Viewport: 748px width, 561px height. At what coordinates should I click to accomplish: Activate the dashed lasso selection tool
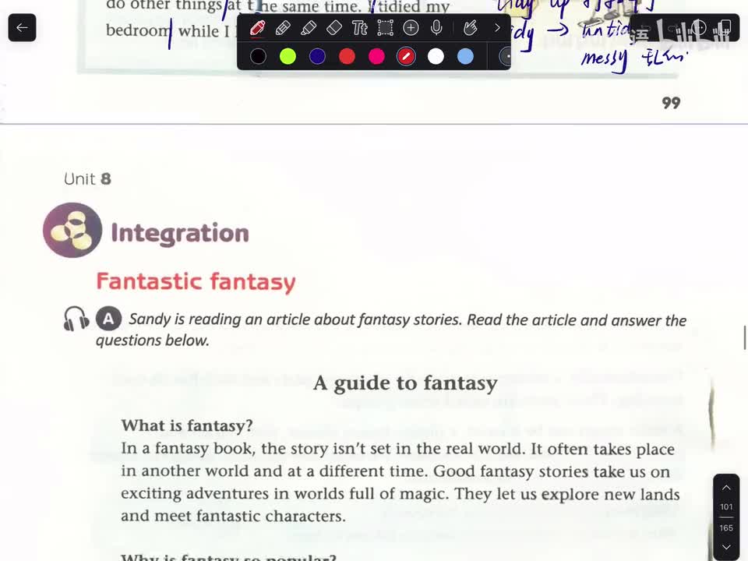click(x=386, y=28)
